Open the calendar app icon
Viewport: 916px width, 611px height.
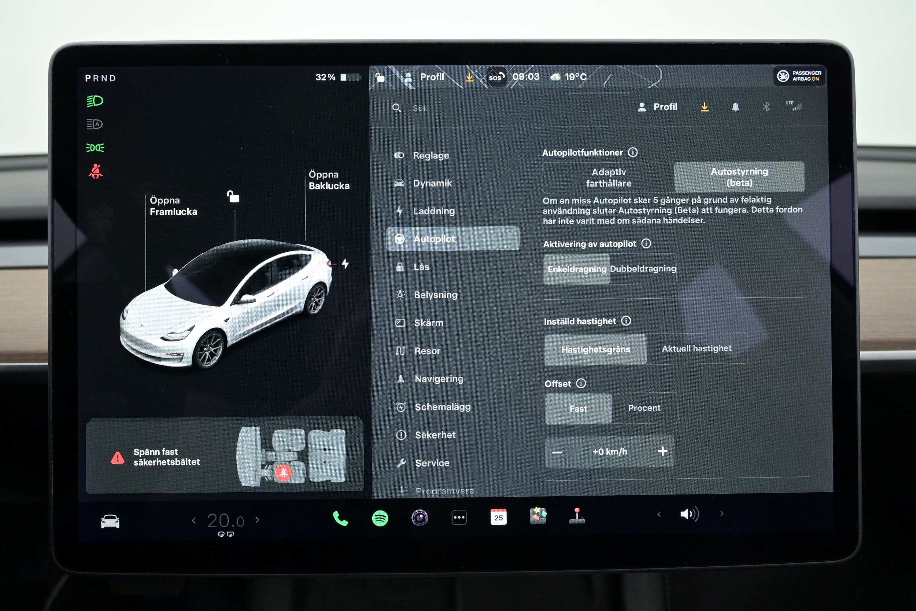498,517
